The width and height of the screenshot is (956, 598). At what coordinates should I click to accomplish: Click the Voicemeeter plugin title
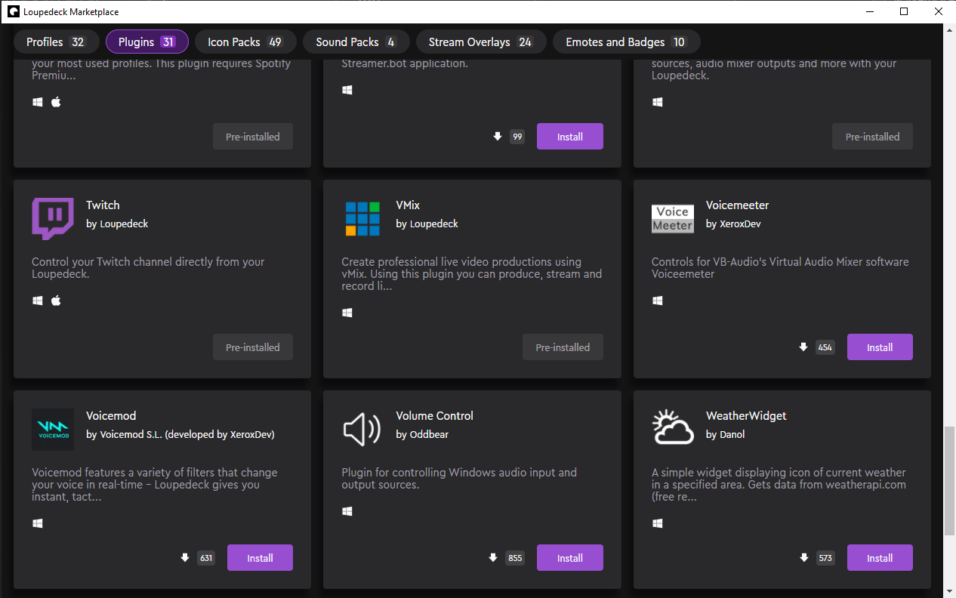coord(738,205)
